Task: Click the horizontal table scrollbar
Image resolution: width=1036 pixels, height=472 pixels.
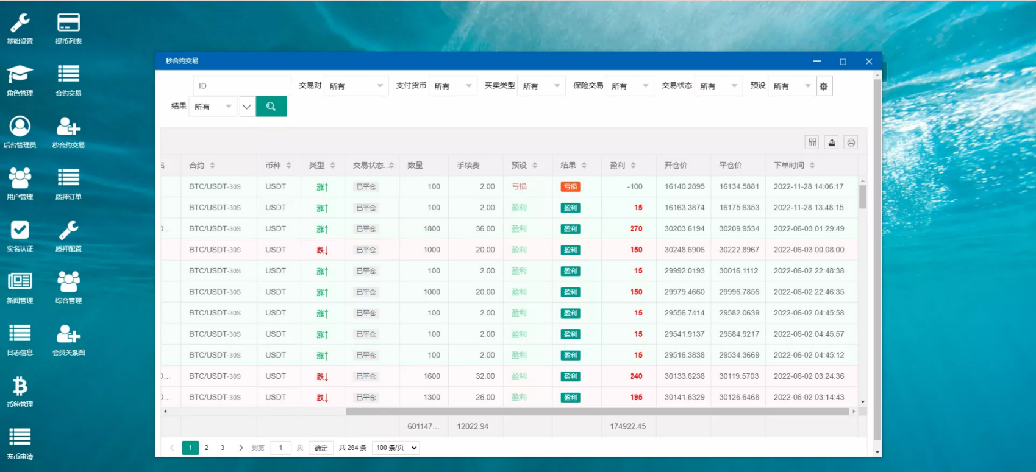Action: point(596,412)
